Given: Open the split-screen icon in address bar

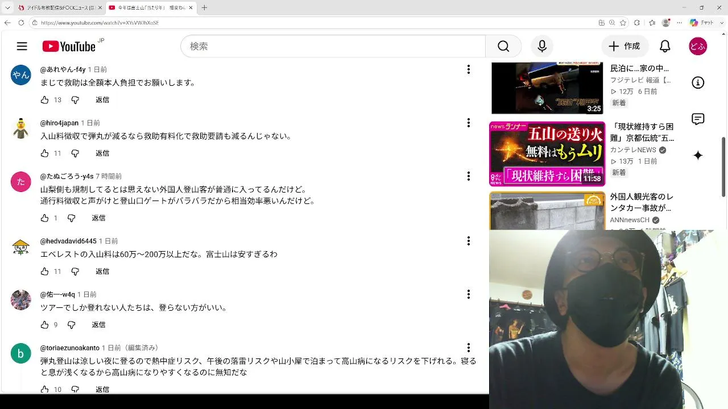Looking at the screenshot, I should coord(602,23).
